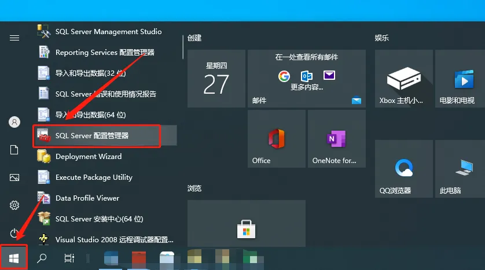Open the OneNote for... tile
This screenshot has height=270, width=485.
pyautogui.click(x=336, y=139)
